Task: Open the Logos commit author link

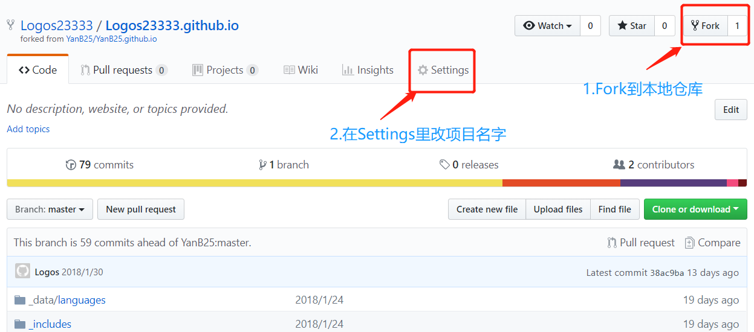Action: [47, 272]
